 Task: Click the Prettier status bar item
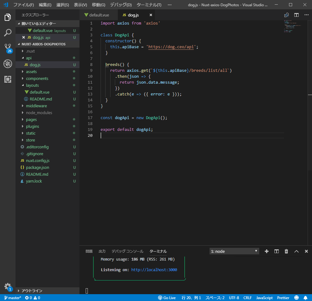click(x=283, y=298)
